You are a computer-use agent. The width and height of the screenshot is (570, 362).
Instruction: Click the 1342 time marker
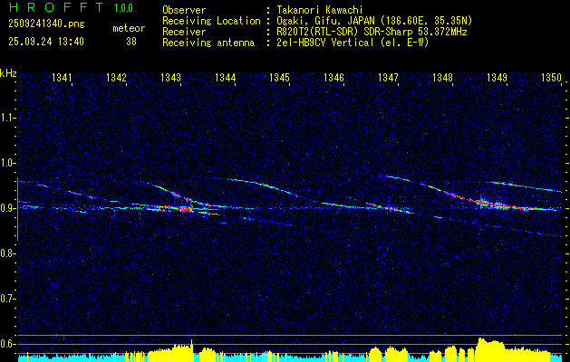coord(116,77)
